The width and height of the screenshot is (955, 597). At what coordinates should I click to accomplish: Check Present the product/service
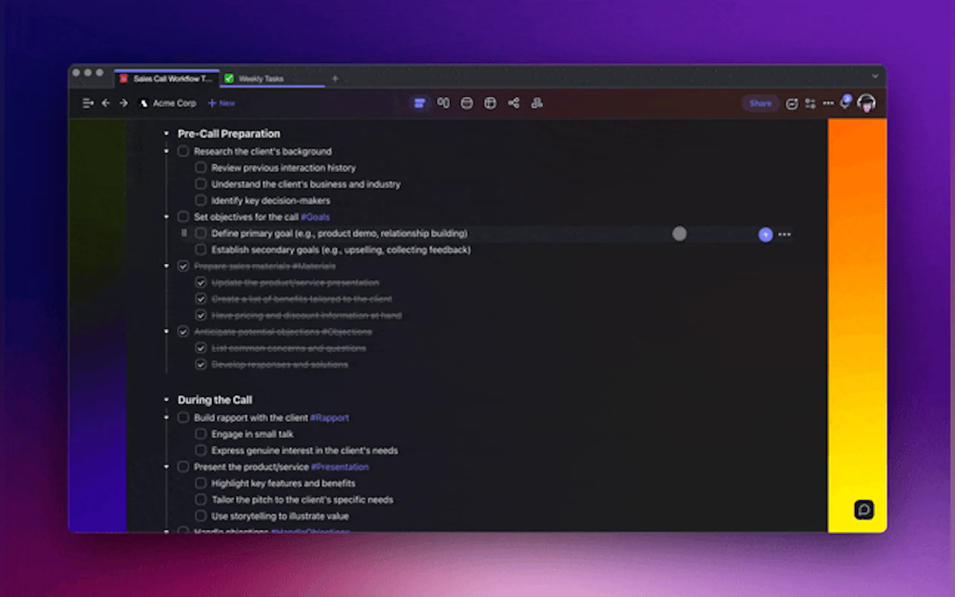pyautogui.click(x=183, y=467)
